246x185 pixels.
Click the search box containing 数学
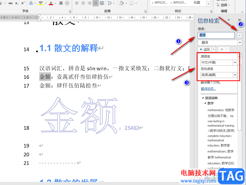coord(216,35)
